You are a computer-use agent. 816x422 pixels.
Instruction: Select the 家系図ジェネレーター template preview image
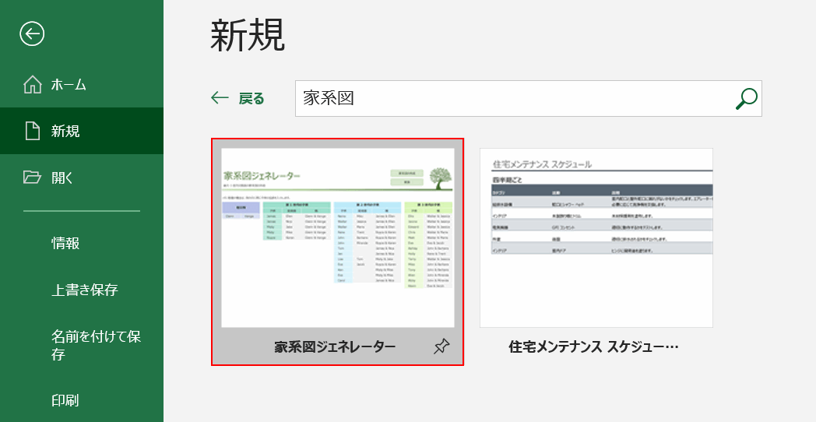pos(337,237)
